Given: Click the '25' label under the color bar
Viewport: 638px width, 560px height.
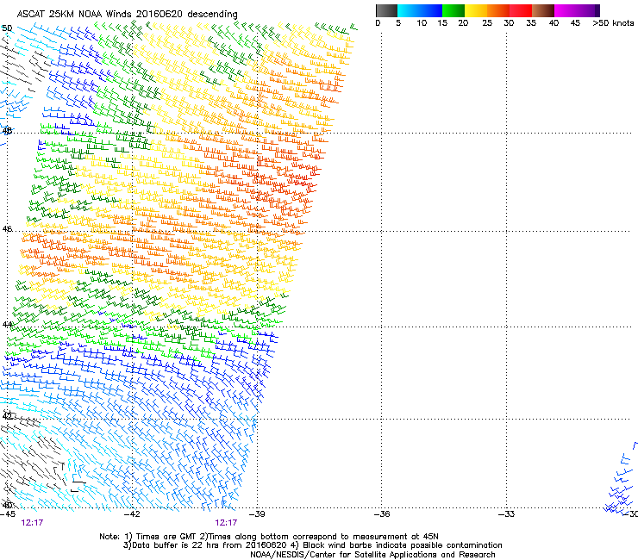Looking at the screenshot, I should click(487, 23).
